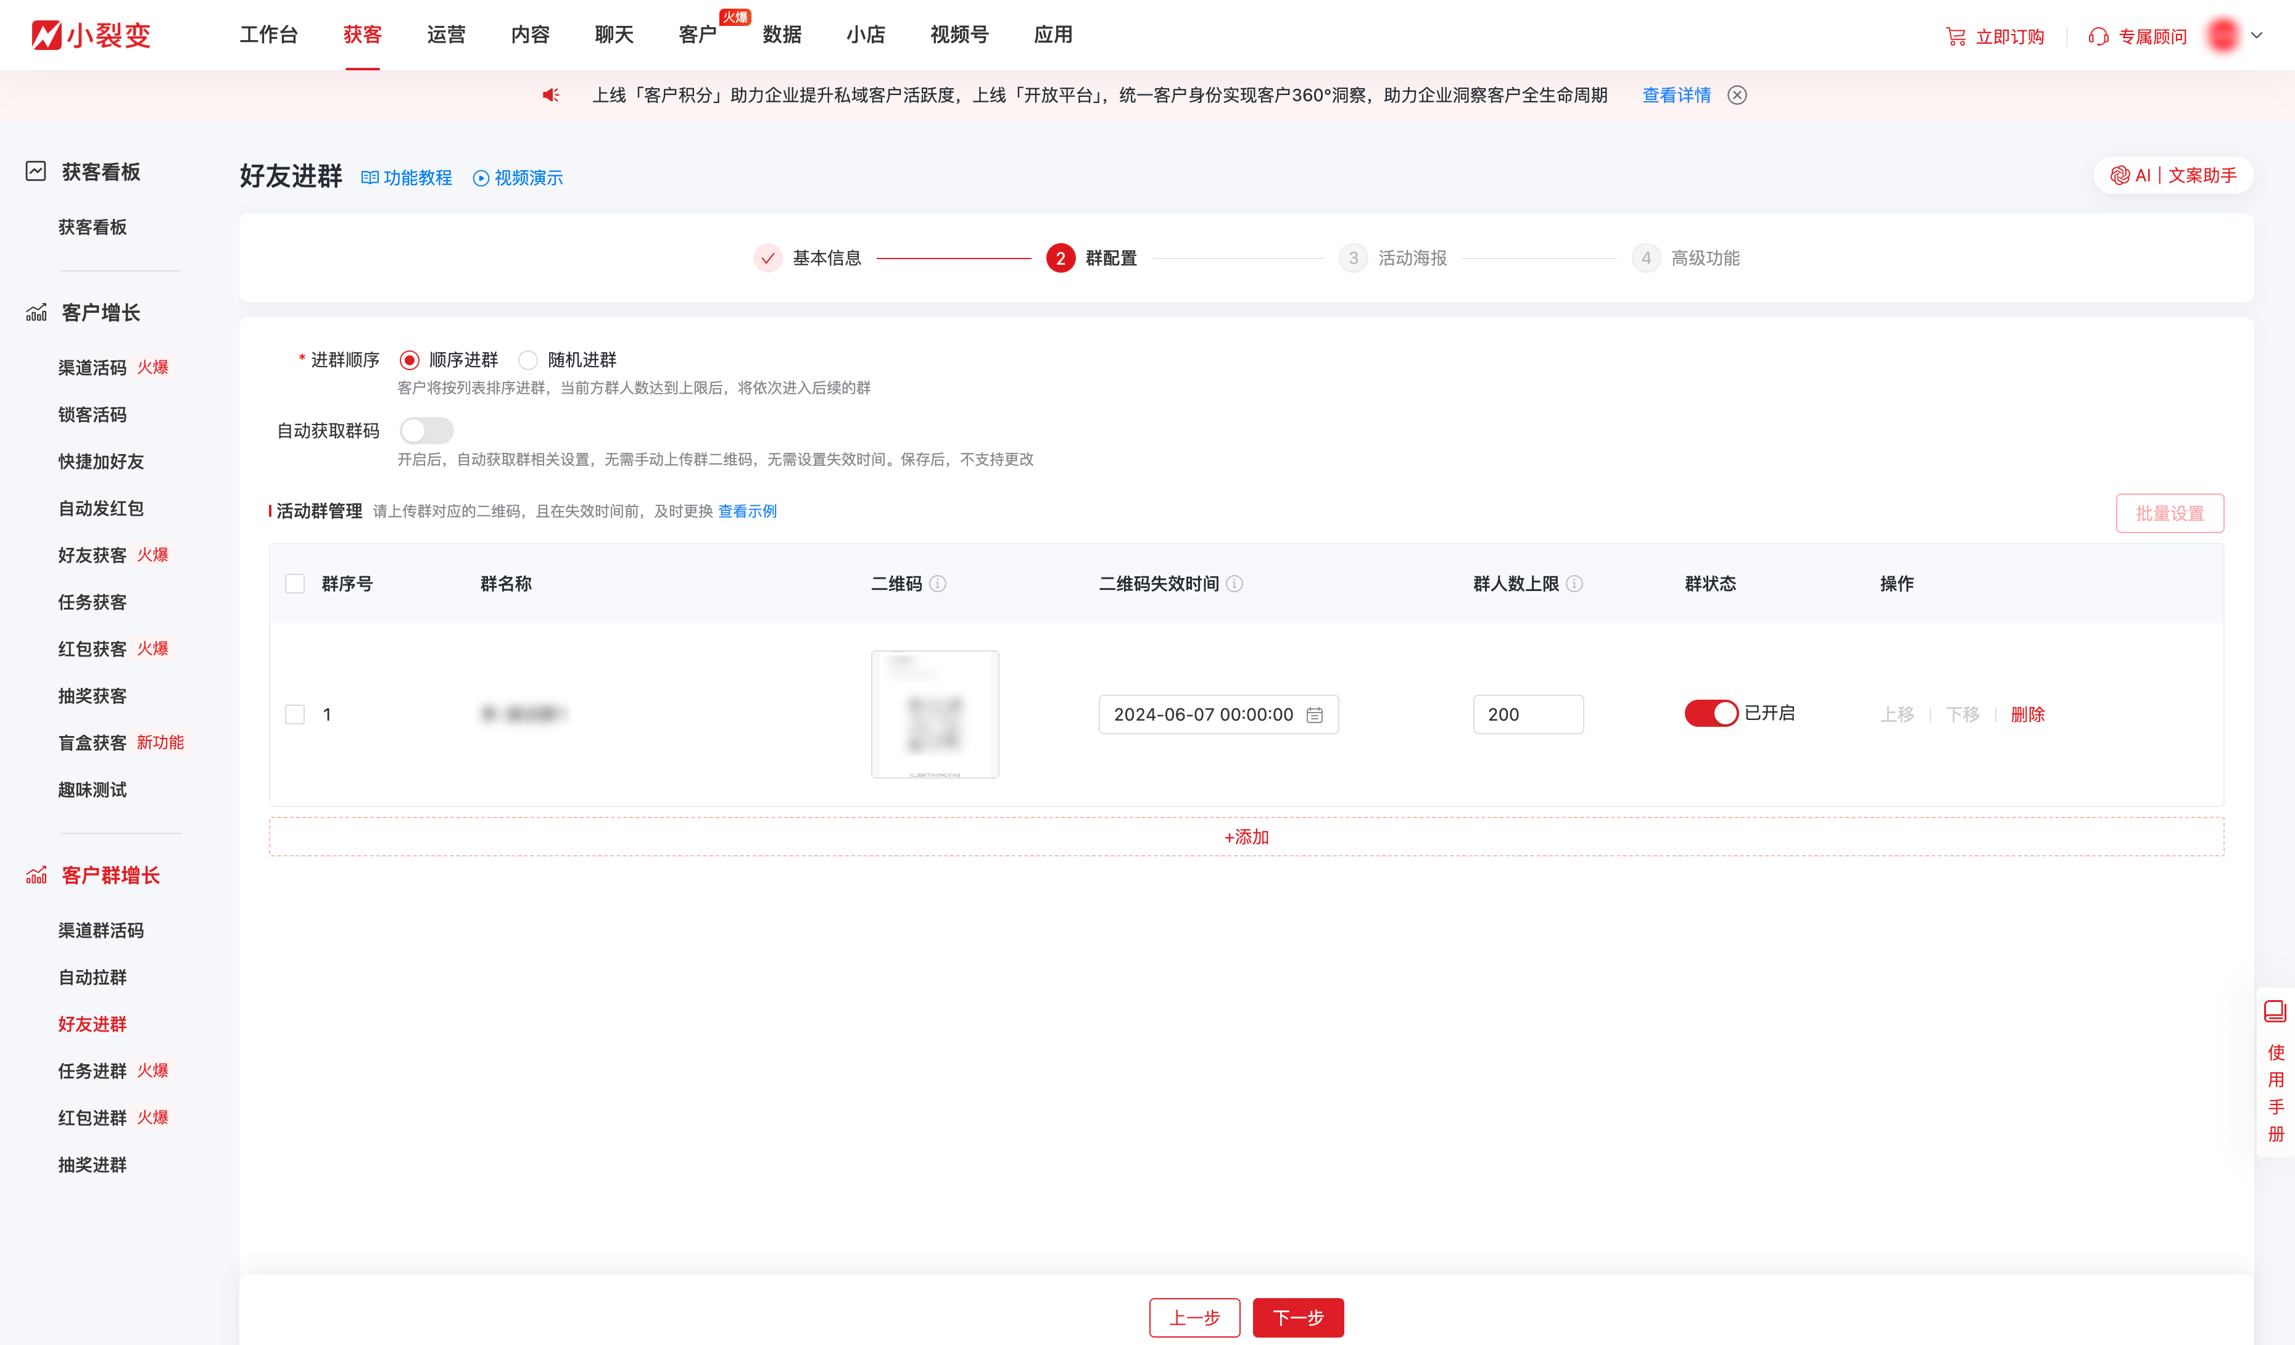Click the calendar icon in expiry date field

[1314, 715]
